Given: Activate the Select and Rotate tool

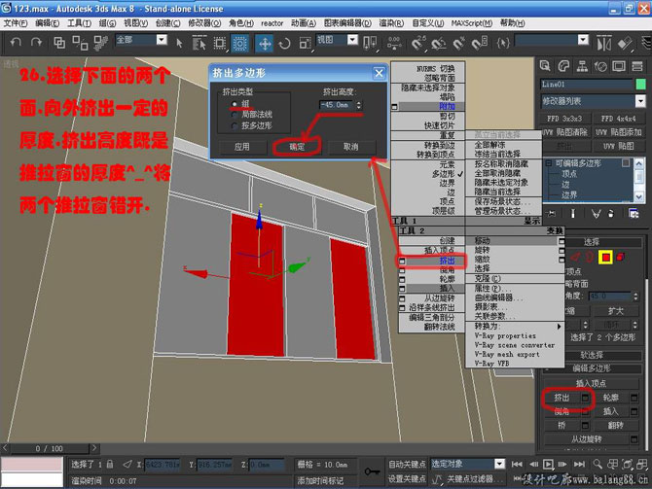Looking at the screenshot, I should (x=284, y=43).
